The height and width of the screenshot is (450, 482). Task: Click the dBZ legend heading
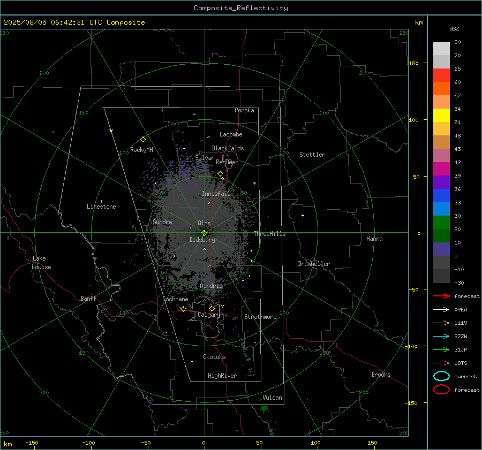(x=454, y=28)
